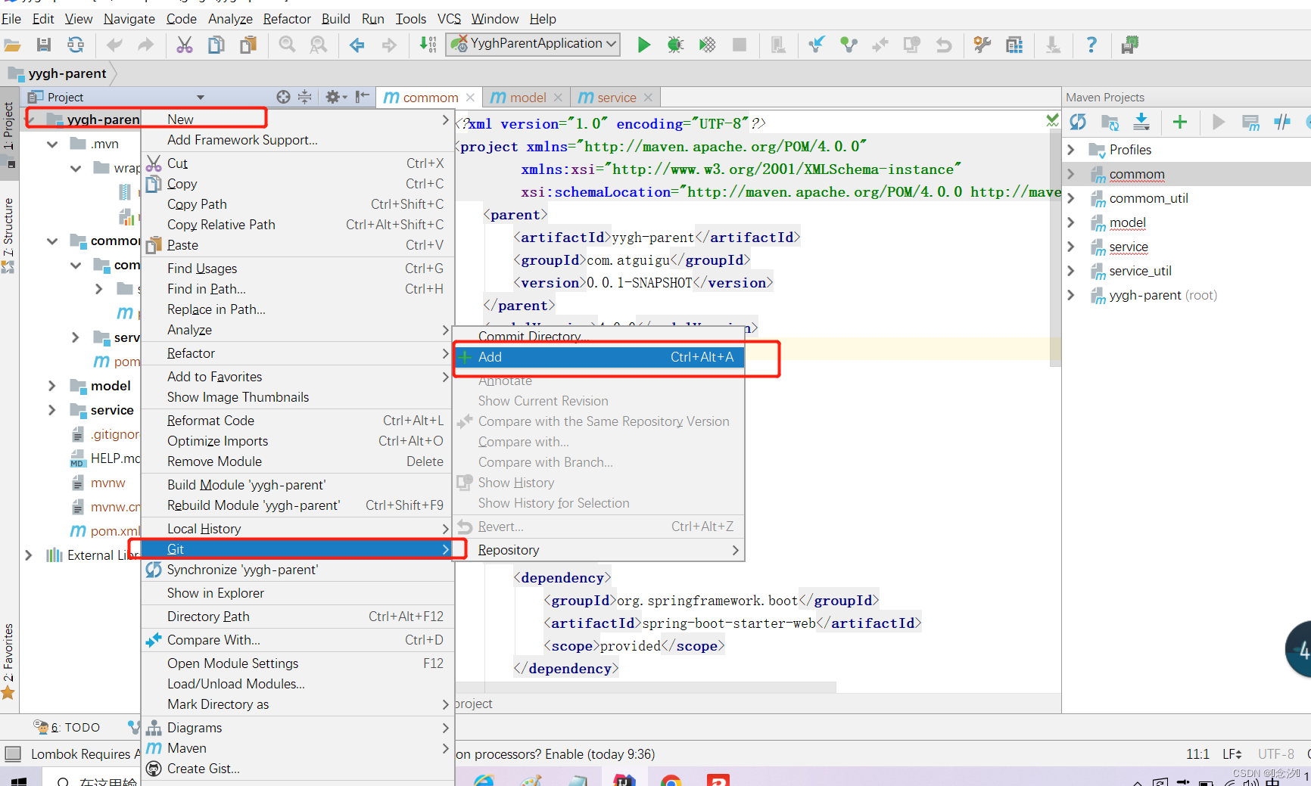Viewport: 1311px width, 786px height.
Task: Expand service folder in project tree
Action: pyautogui.click(x=51, y=410)
